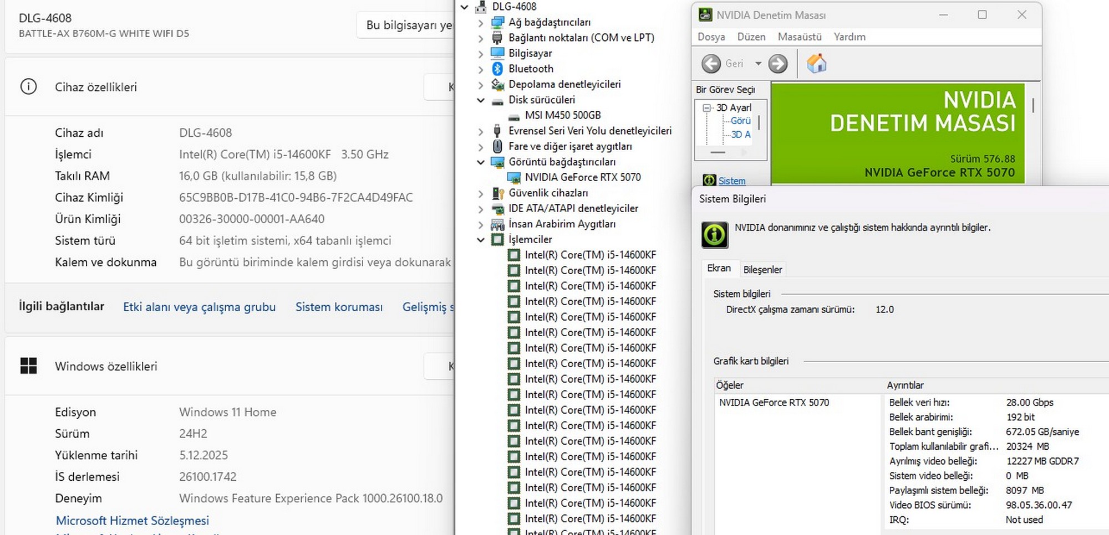Click the green system info icon beside Sistem
1109x535 pixels.
click(x=709, y=181)
